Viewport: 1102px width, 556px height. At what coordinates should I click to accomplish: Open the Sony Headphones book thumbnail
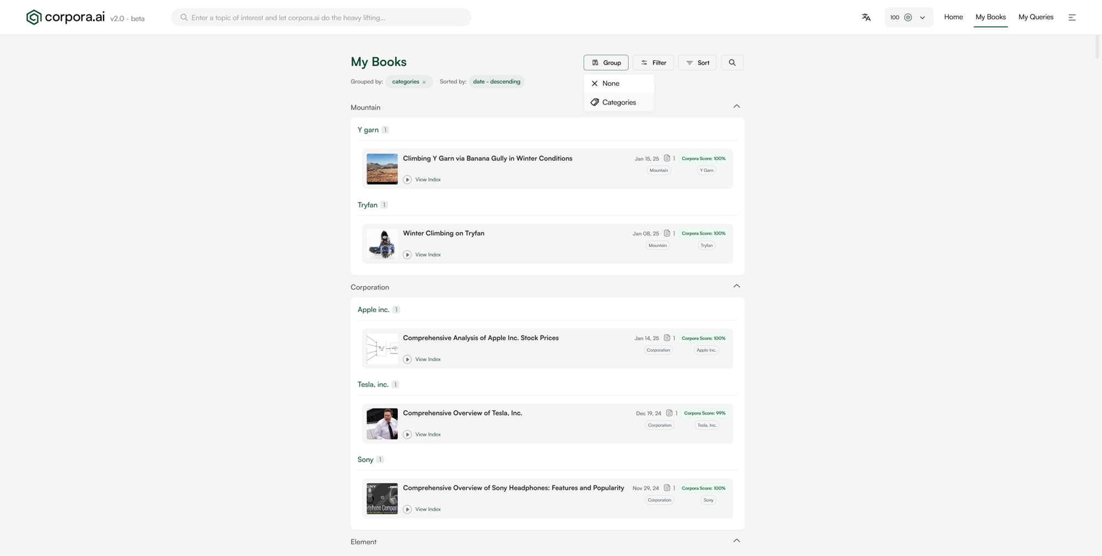[x=382, y=499]
